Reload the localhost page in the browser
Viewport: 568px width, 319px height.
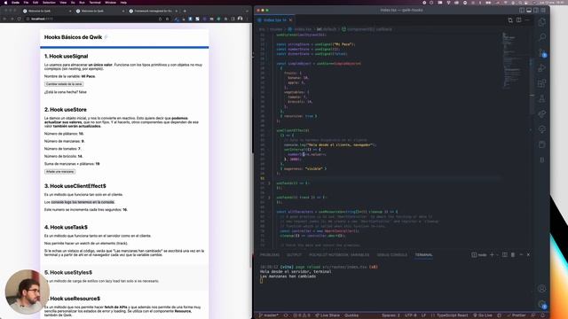[x=19, y=19]
